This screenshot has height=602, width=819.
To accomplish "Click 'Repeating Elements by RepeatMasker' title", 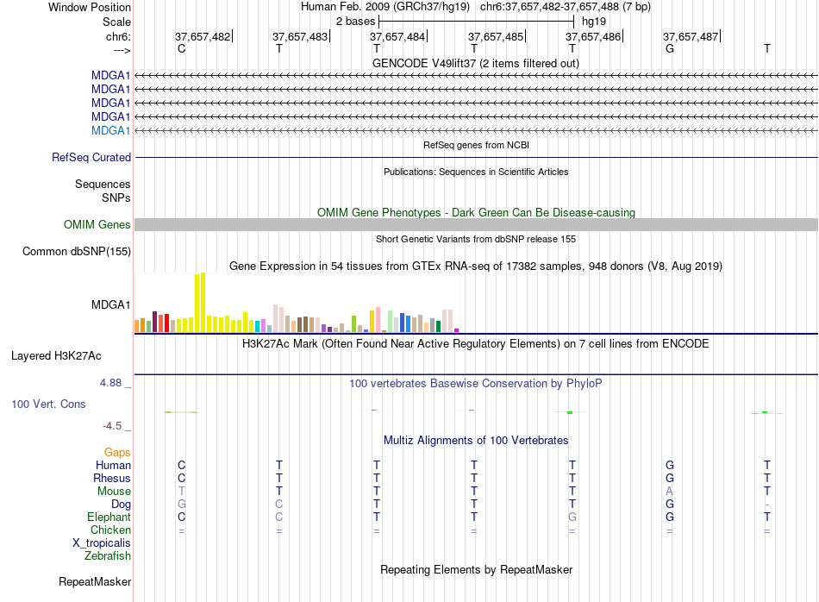I will pyautogui.click(x=477, y=569).
